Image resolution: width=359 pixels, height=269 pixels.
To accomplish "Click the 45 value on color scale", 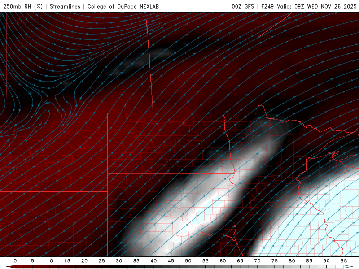I will [x=171, y=261].
